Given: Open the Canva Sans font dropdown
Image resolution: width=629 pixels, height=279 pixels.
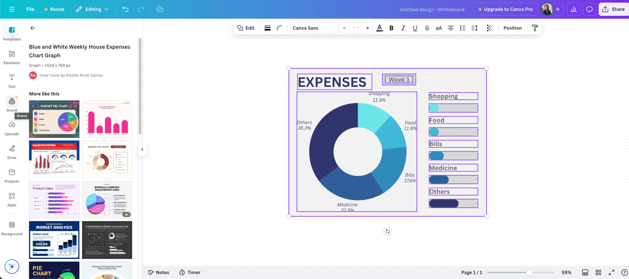Looking at the screenshot, I should pos(313,28).
